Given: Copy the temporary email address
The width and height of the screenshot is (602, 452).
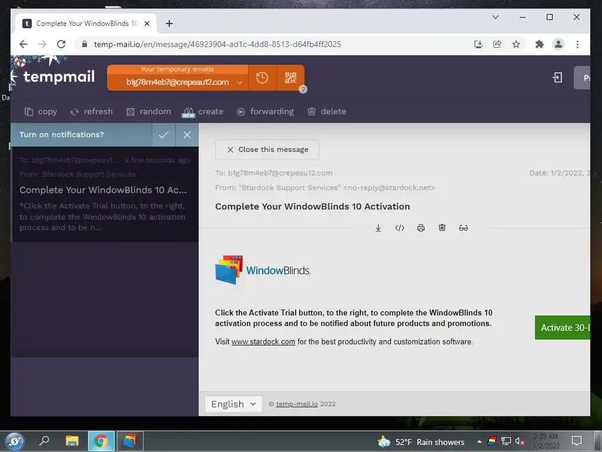Looking at the screenshot, I should [41, 111].
